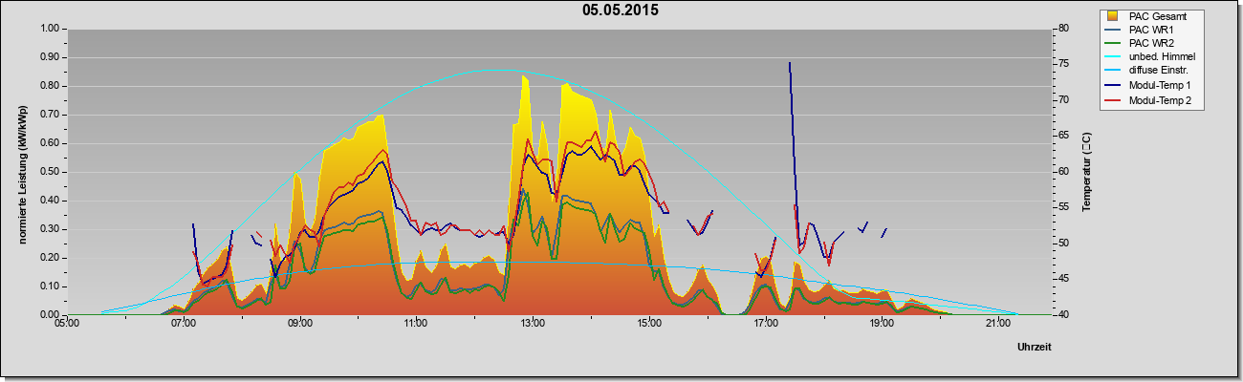
Task: Click the 0.50 tick on left axis
Action: click(49, 172)
